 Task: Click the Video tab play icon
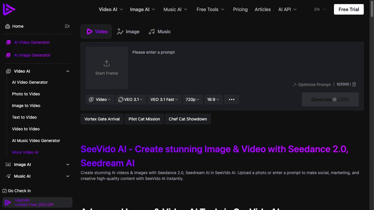pyautogui.click(x=89, y=32)
